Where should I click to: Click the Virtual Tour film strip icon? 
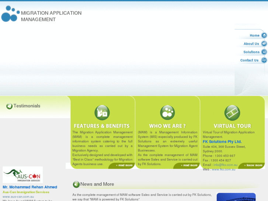pyautogui.click(x=232, y=113)
